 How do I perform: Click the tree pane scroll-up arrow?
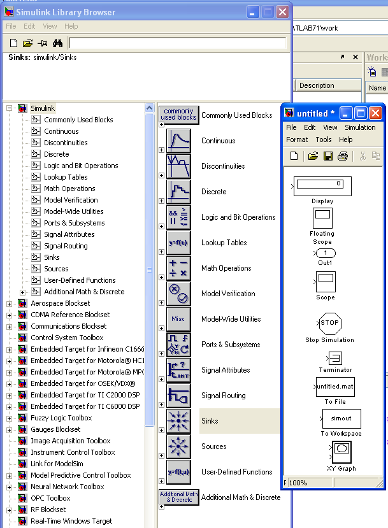pos(149,108)
